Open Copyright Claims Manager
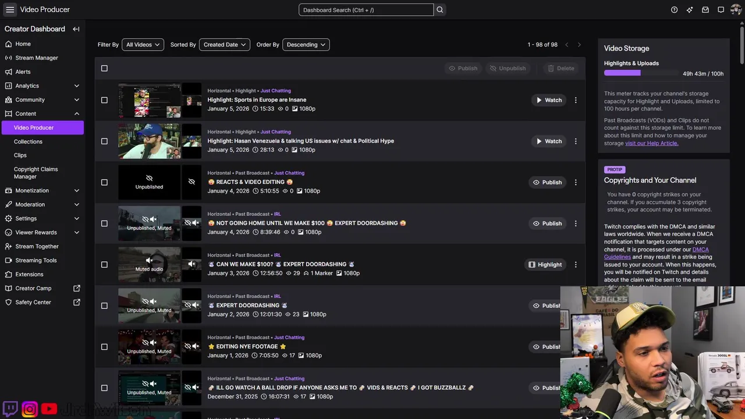 36,173
